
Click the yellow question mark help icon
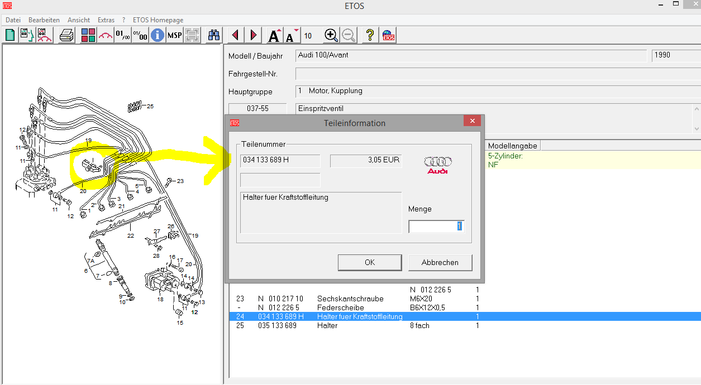[x=369, y=35]
